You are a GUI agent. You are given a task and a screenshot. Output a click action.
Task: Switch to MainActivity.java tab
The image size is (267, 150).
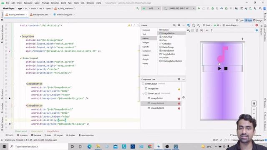(x=64, y=15)
